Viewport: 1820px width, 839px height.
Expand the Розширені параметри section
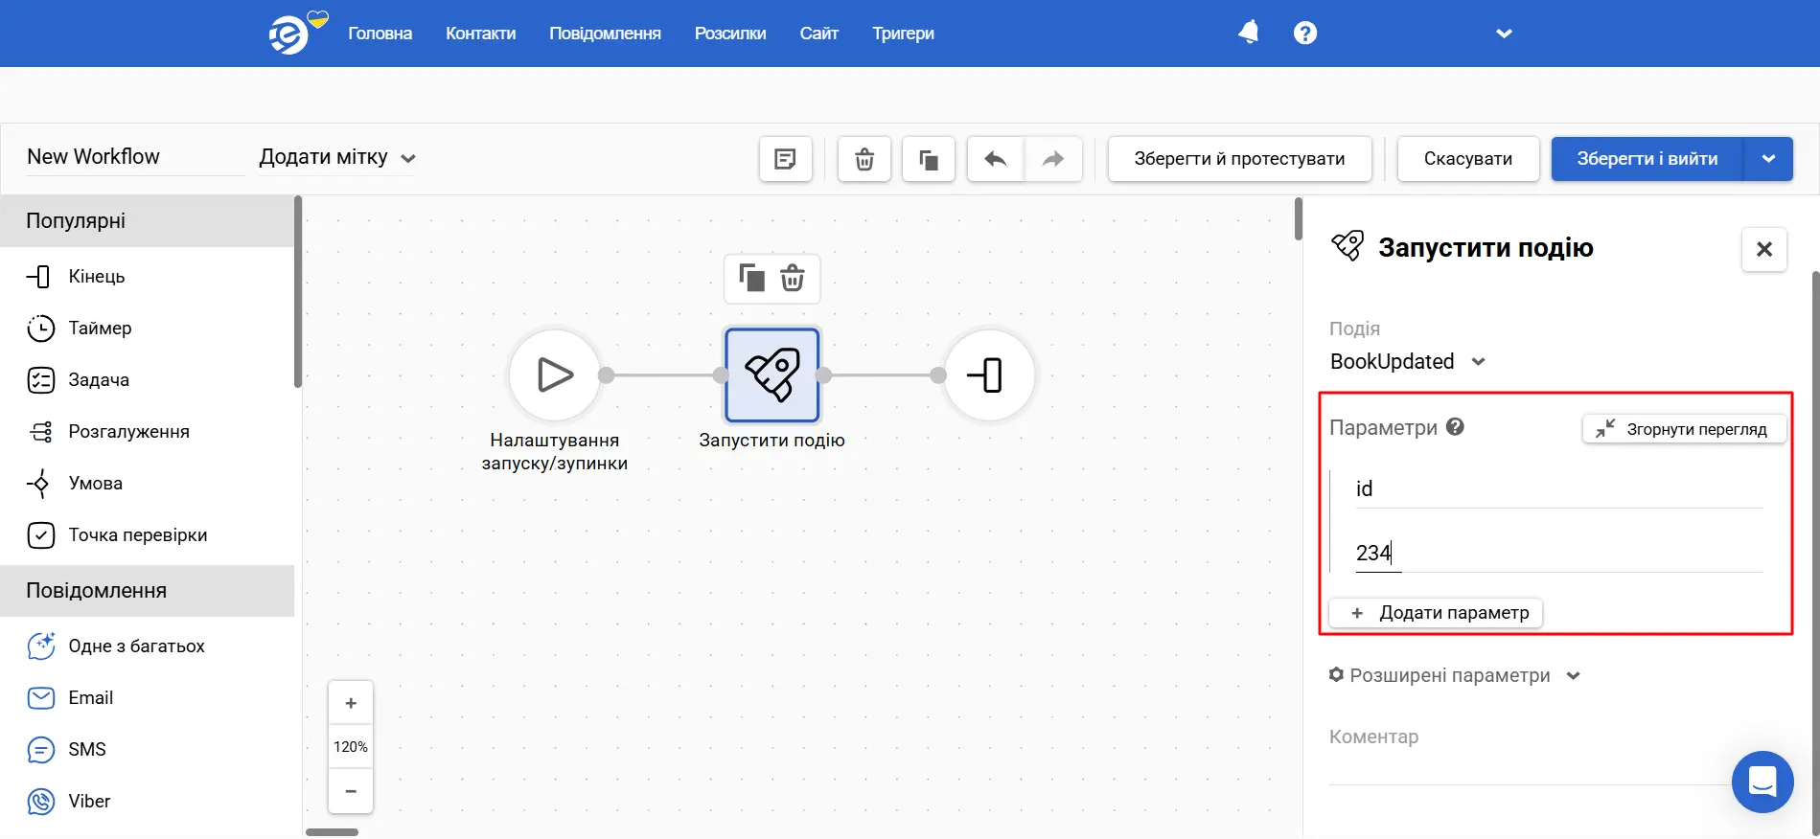(x=1454, y=675)
